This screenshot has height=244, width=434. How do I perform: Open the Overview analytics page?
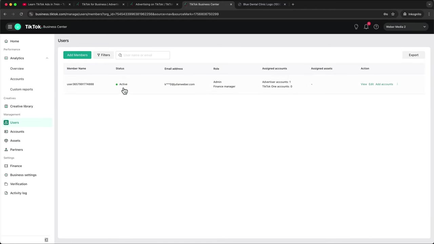pyautogui.click(x=17, y=68)
